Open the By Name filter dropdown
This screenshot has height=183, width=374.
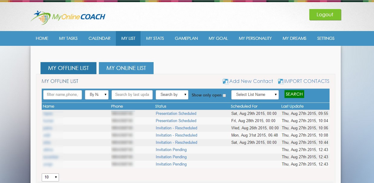click(x=97, y=95)
